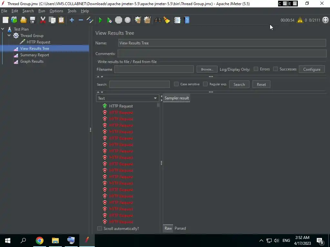
Task: Click the Browse... button
Action: coord(207,69)
